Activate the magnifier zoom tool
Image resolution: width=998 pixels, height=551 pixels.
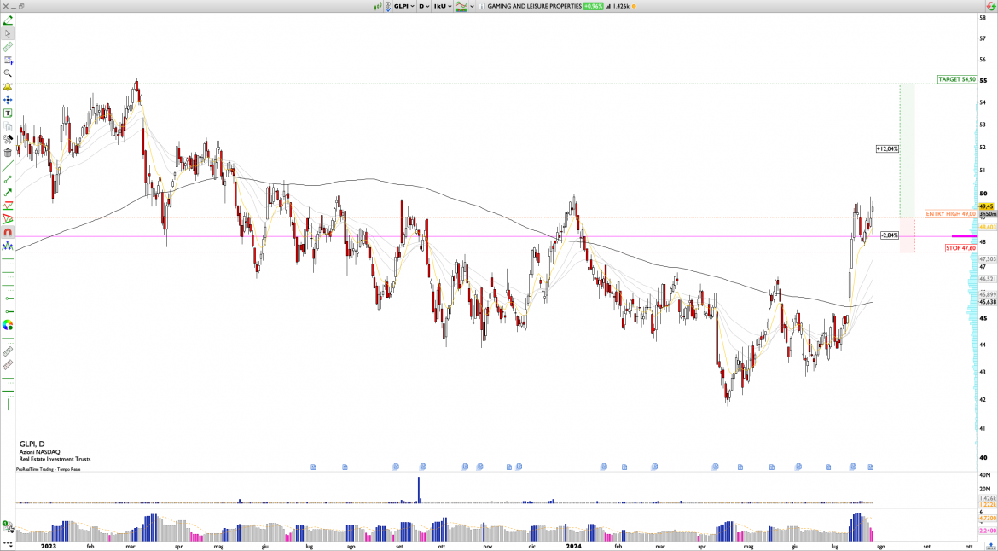(x=8, y=73)
